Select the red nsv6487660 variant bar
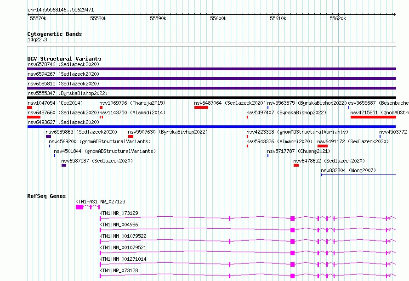The height and width of the screenshot is (281, 409). pos(34,117)
